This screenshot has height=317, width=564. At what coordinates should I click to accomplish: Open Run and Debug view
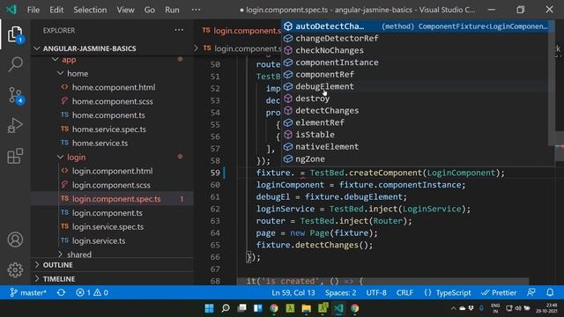(x=15, y=125)
